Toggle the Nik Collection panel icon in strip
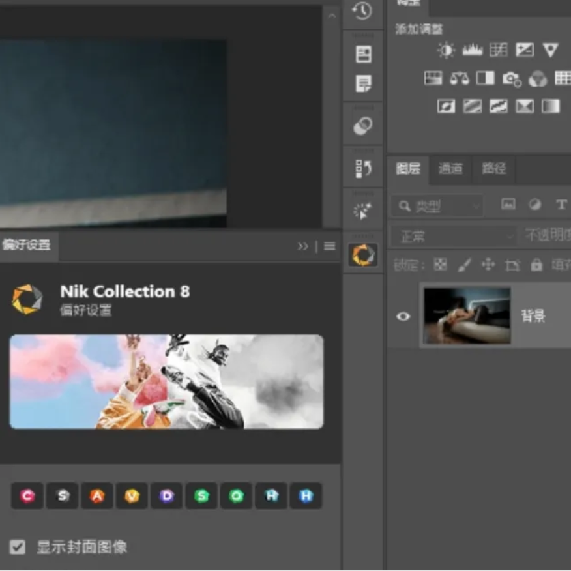This screenshot has width=571, height=571. coord(362,254)
